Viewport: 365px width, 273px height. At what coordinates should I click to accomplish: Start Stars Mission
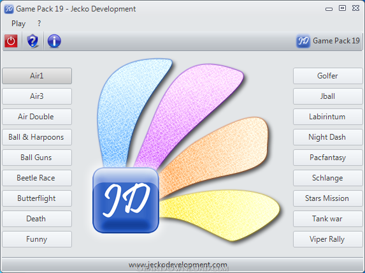pos(328,198)
